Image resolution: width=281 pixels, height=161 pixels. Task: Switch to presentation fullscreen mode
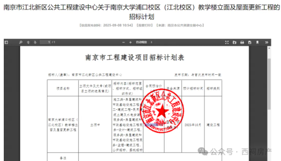click(x=227, y=42)
